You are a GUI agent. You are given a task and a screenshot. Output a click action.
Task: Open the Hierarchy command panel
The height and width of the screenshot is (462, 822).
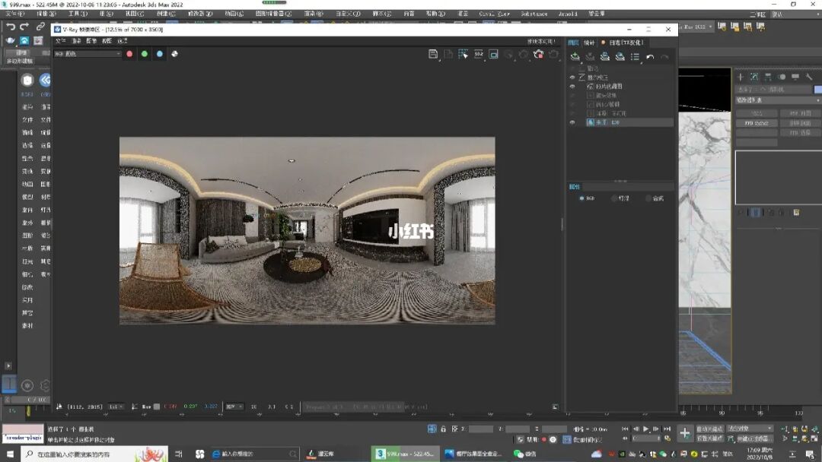[767, 77]
